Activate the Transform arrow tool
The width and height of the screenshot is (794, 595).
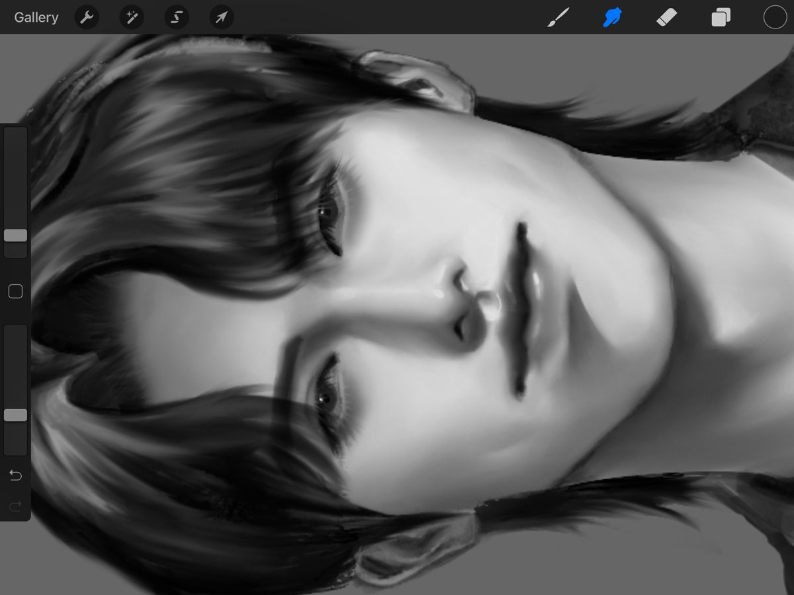(x=222, y=18)
